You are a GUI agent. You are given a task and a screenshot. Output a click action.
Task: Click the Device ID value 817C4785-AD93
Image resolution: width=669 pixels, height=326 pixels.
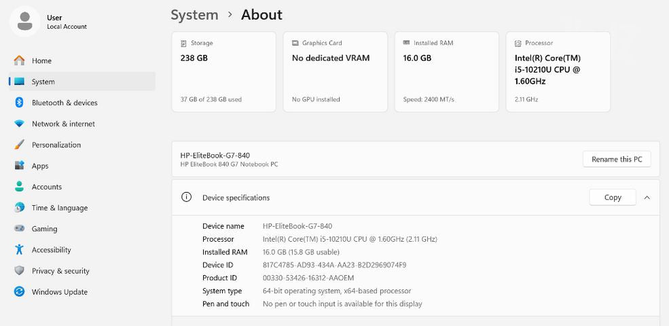coord(334,265)
